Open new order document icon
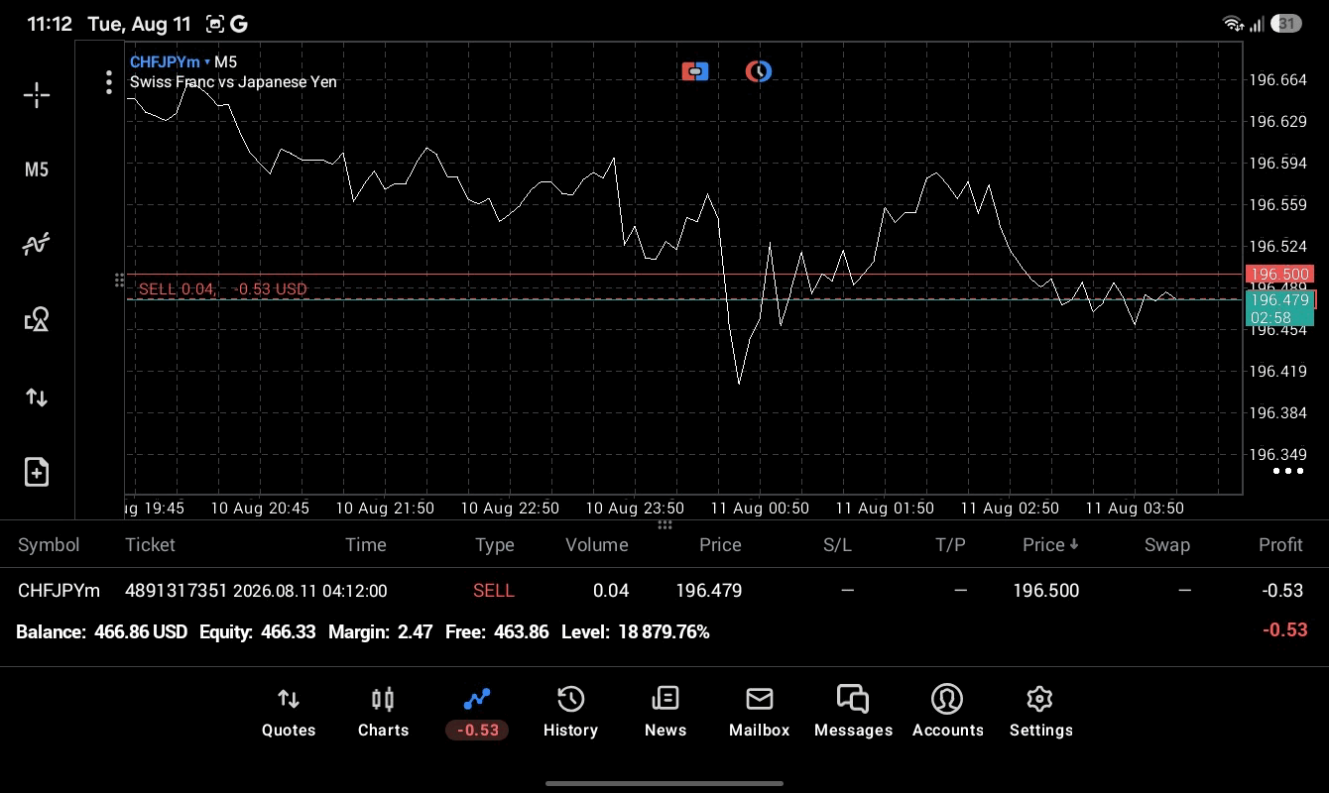The width and height of the screenshot is (1329, 793). (37, 472)
